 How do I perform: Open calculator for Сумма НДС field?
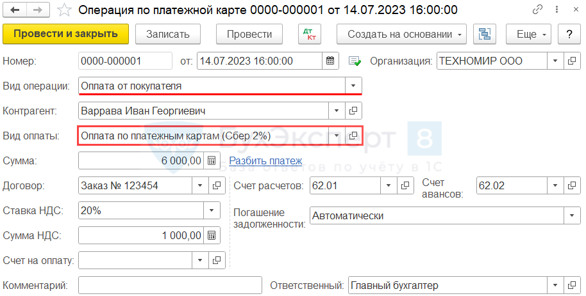(212, 235)
